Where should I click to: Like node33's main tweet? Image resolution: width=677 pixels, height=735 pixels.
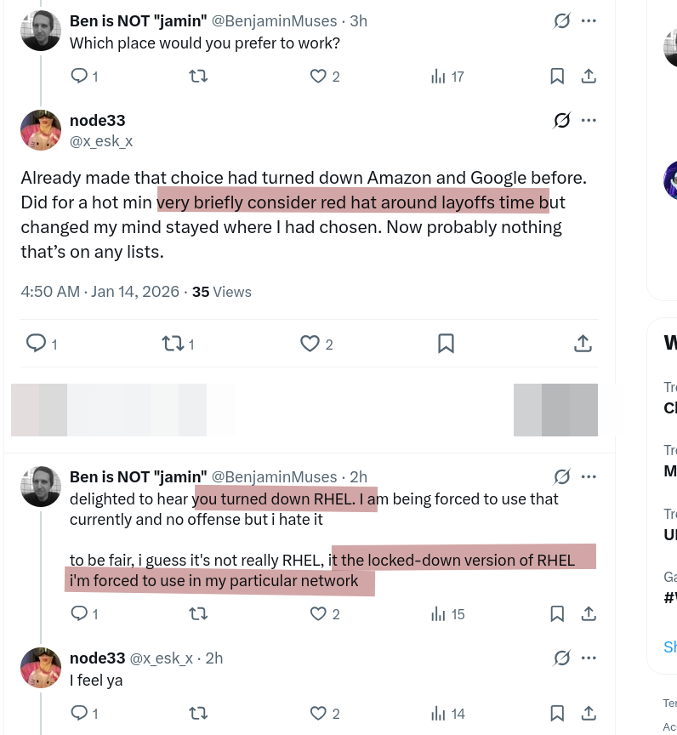310,344
